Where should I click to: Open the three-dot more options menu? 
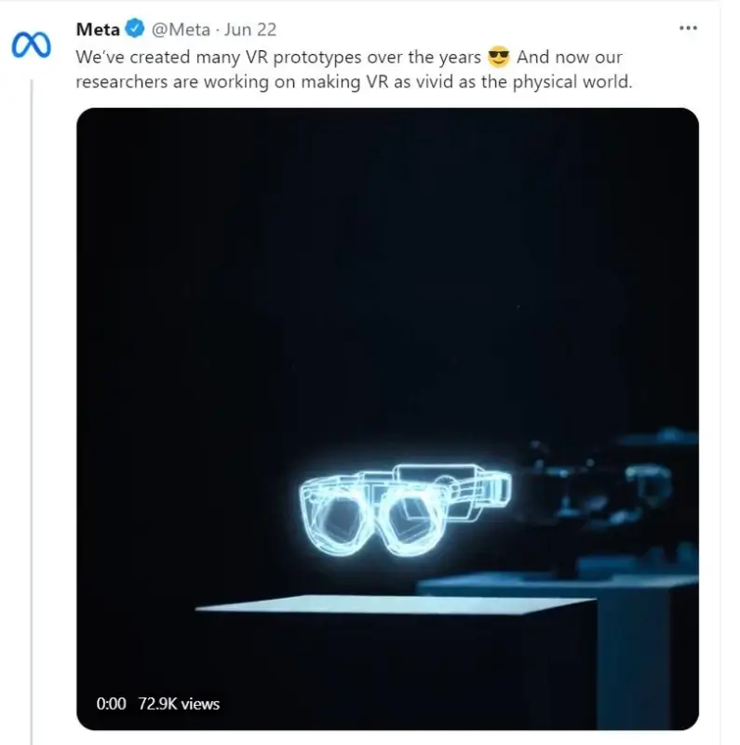click(x=688, y=28)
